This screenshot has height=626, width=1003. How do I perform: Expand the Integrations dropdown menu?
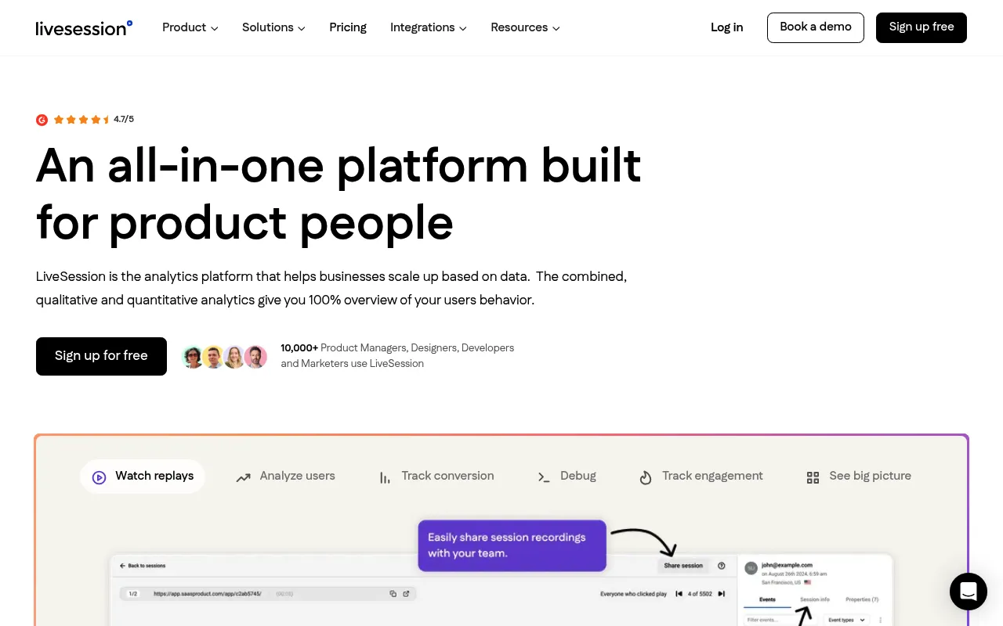click(x=429, y=27)
